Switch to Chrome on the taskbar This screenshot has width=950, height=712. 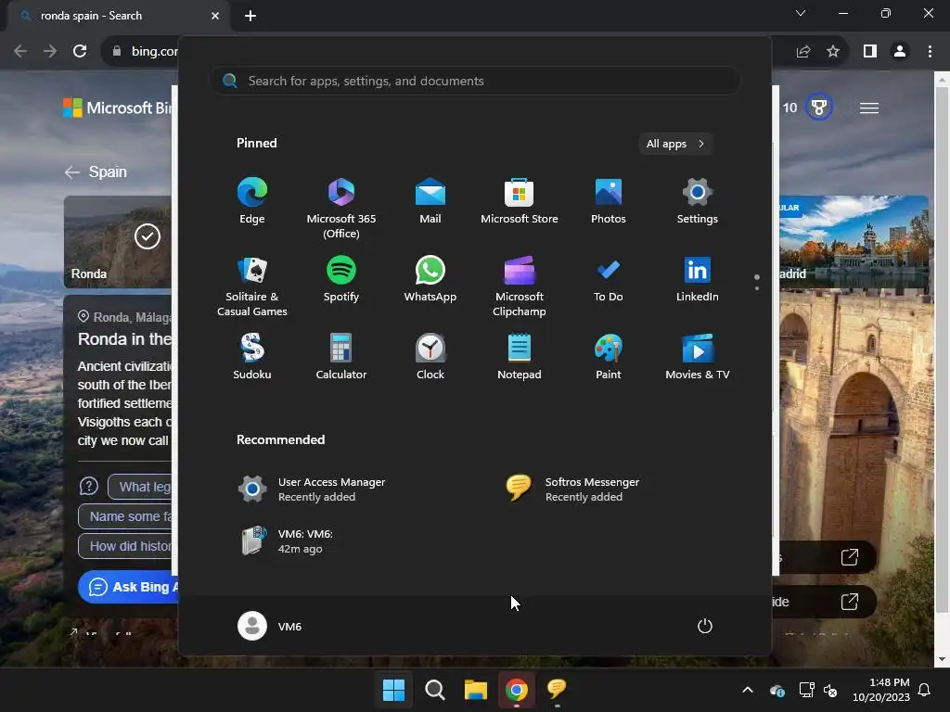click(516, 690)
